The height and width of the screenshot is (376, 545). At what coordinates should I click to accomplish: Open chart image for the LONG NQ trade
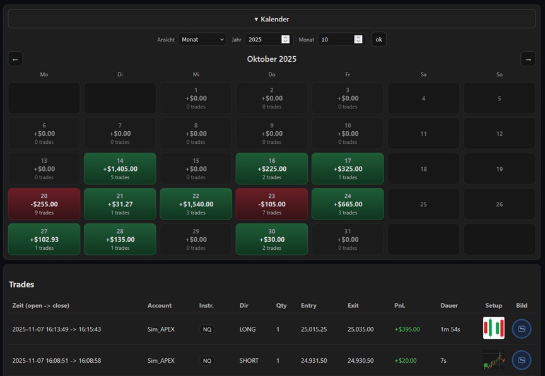coord(521,329)
